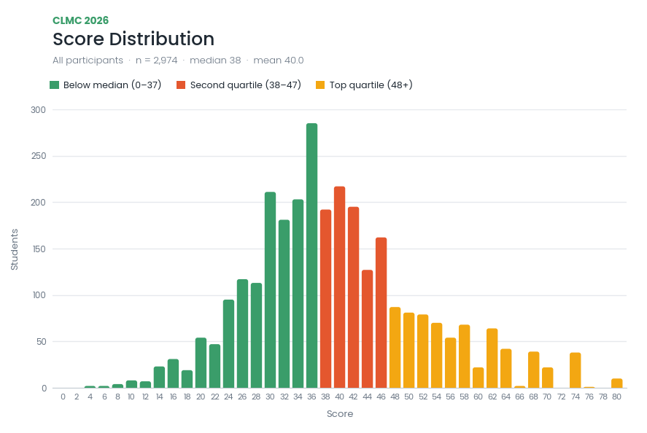Select the green bar at score 32

pos(284,304)
